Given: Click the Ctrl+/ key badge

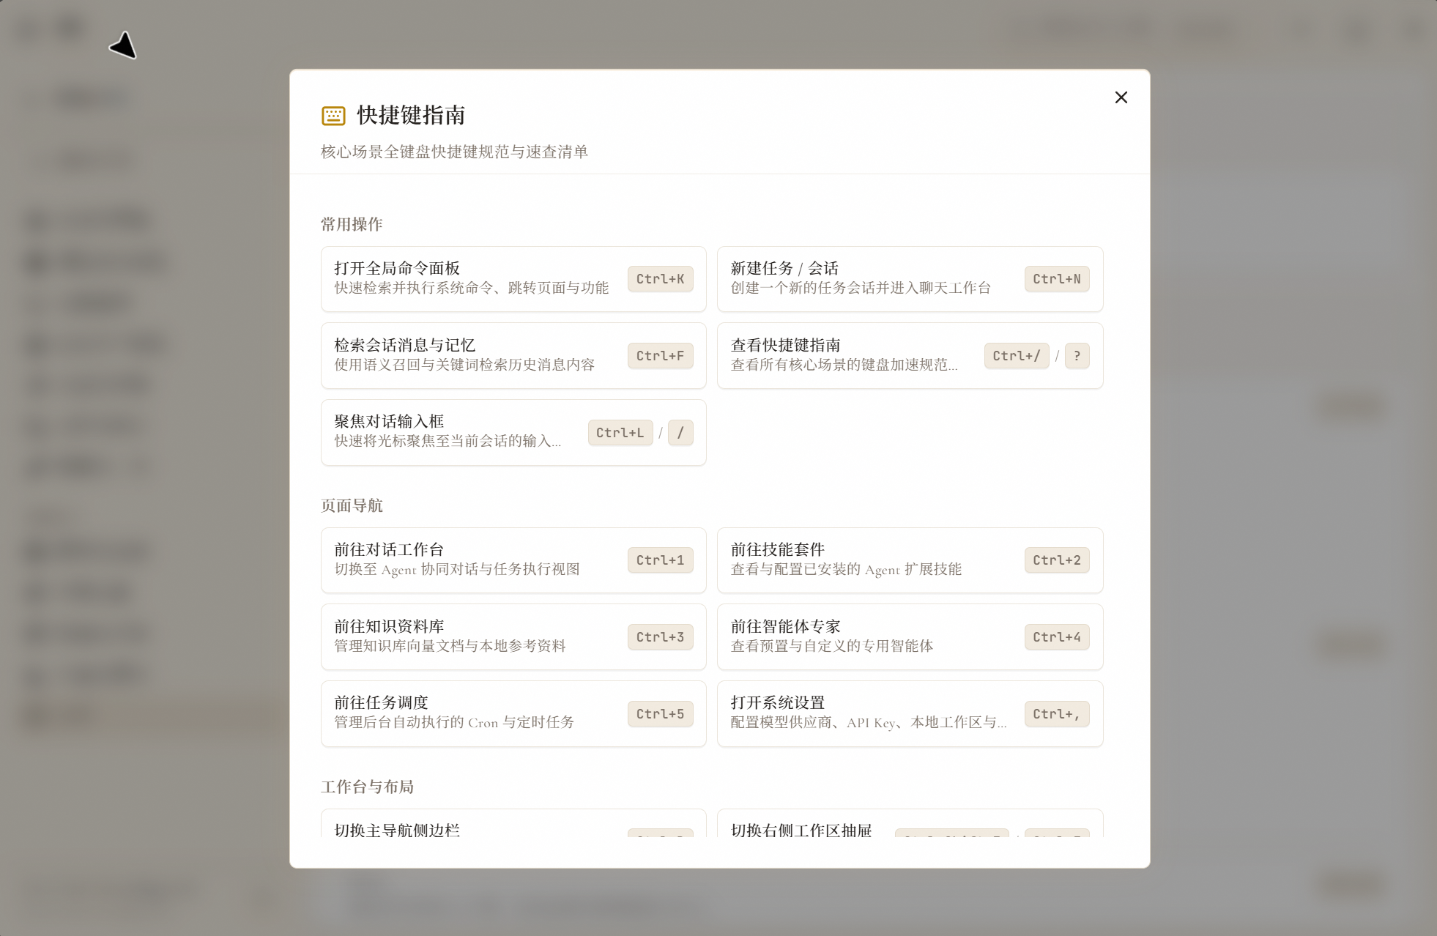Looking at the screenshot, I should tap(1017, 356).
